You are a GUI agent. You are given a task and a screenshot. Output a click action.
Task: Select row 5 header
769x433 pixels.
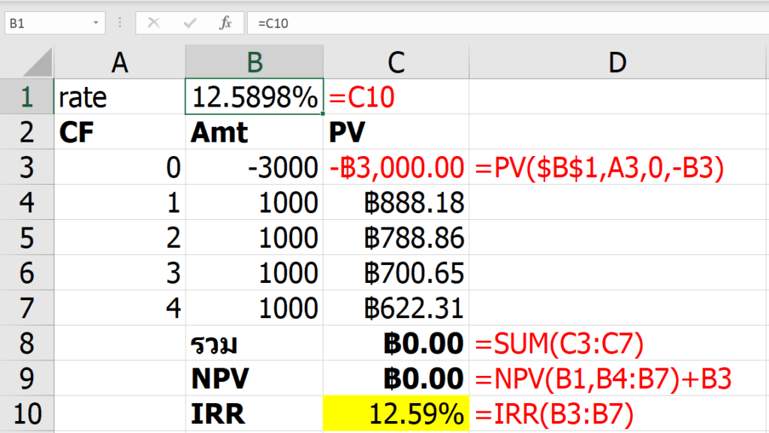coord(26,238)
